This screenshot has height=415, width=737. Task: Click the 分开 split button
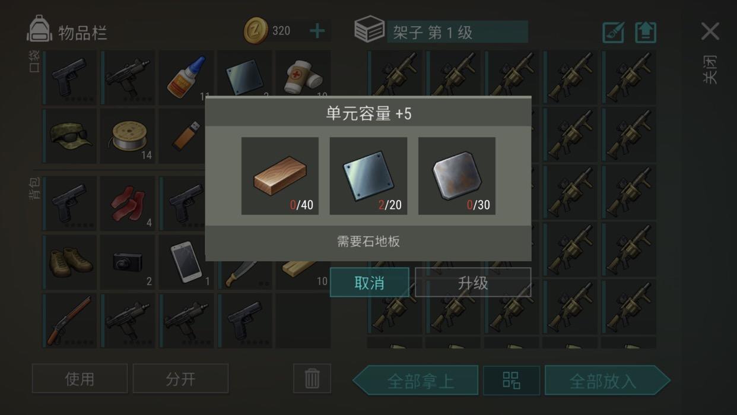coord(180,379)
